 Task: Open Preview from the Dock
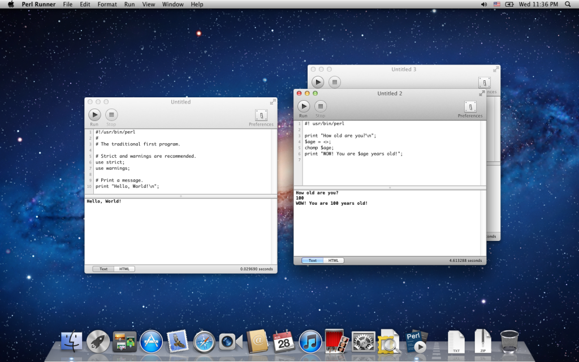[390, 341]
